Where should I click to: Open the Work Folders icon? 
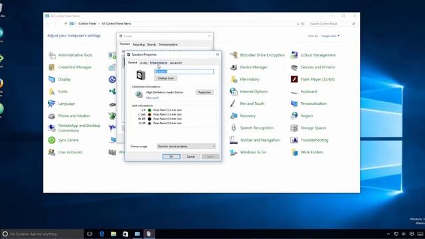click(x=294, y=152)
